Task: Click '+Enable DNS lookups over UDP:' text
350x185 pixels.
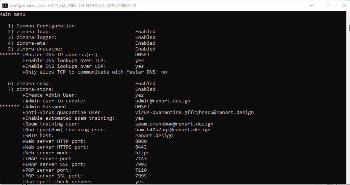Action: (64, 66)
